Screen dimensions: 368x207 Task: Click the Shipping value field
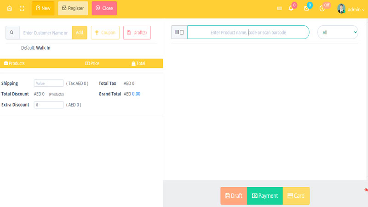[49, 84]
